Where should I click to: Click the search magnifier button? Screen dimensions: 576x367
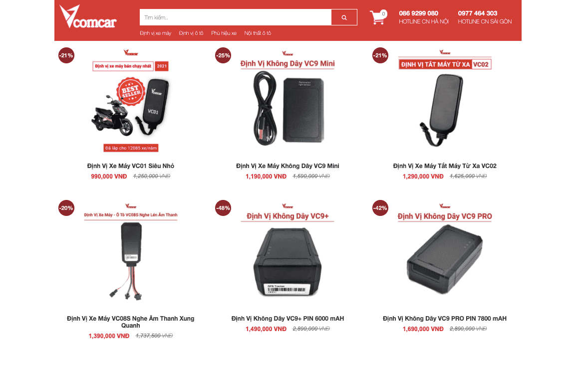[344, 17]
